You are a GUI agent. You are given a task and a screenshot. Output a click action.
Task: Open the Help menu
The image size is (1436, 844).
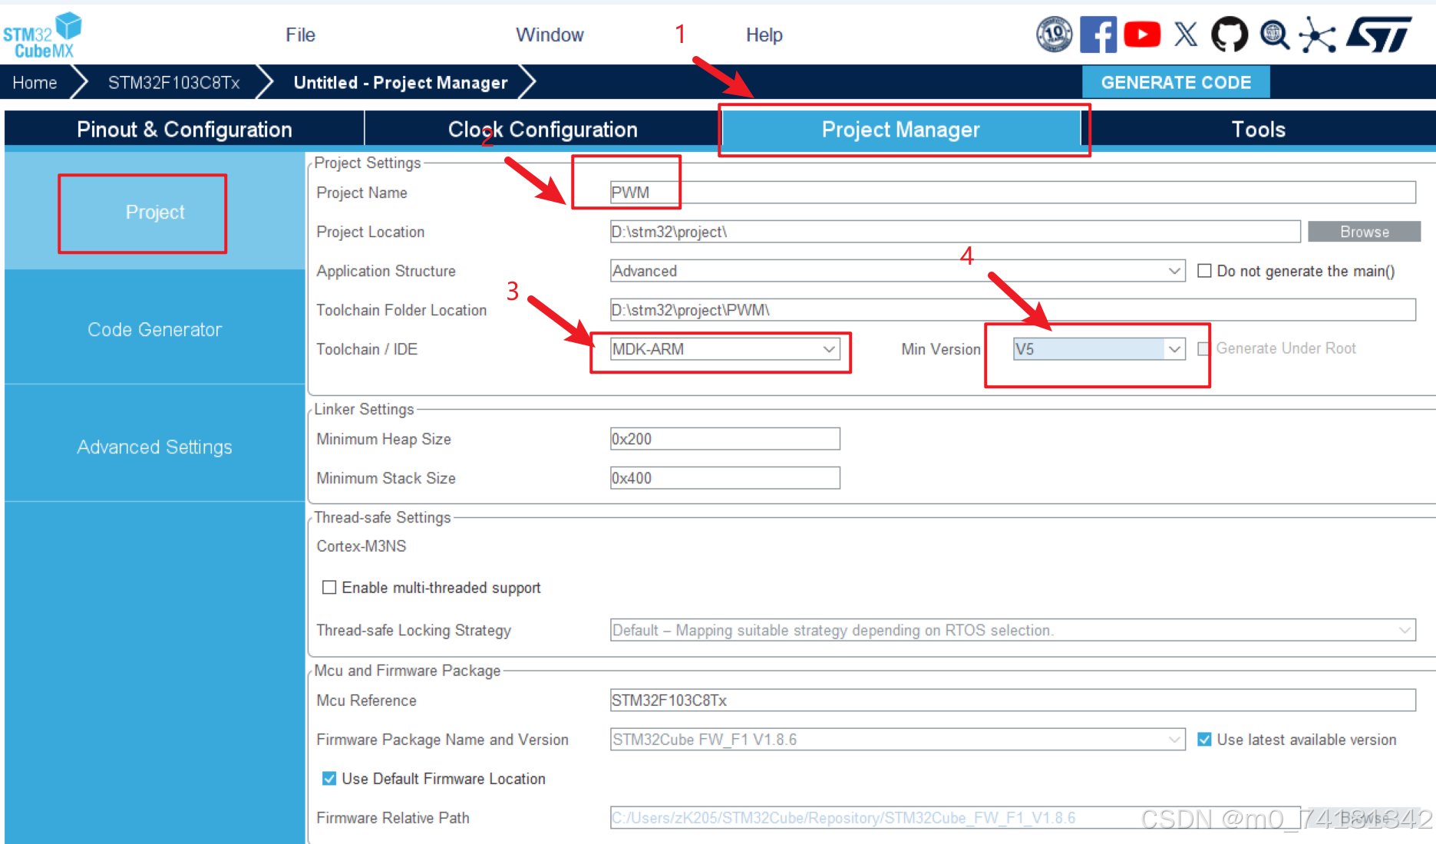pos(764,35)
